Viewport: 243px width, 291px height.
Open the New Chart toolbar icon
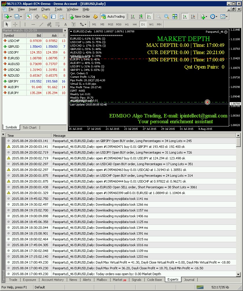pos(7,16)
